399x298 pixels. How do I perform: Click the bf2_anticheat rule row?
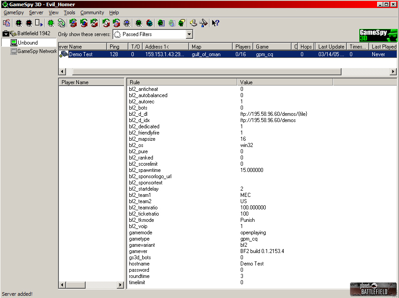[262, 89]
